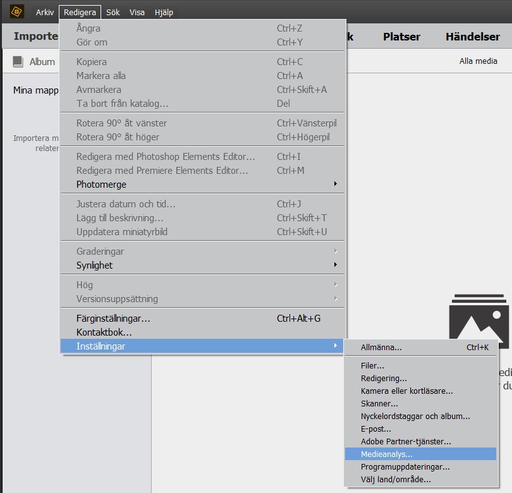Screen dimensions: 512x493
Task: Click the Mina mappar heading
Action: tap(35, 90)
